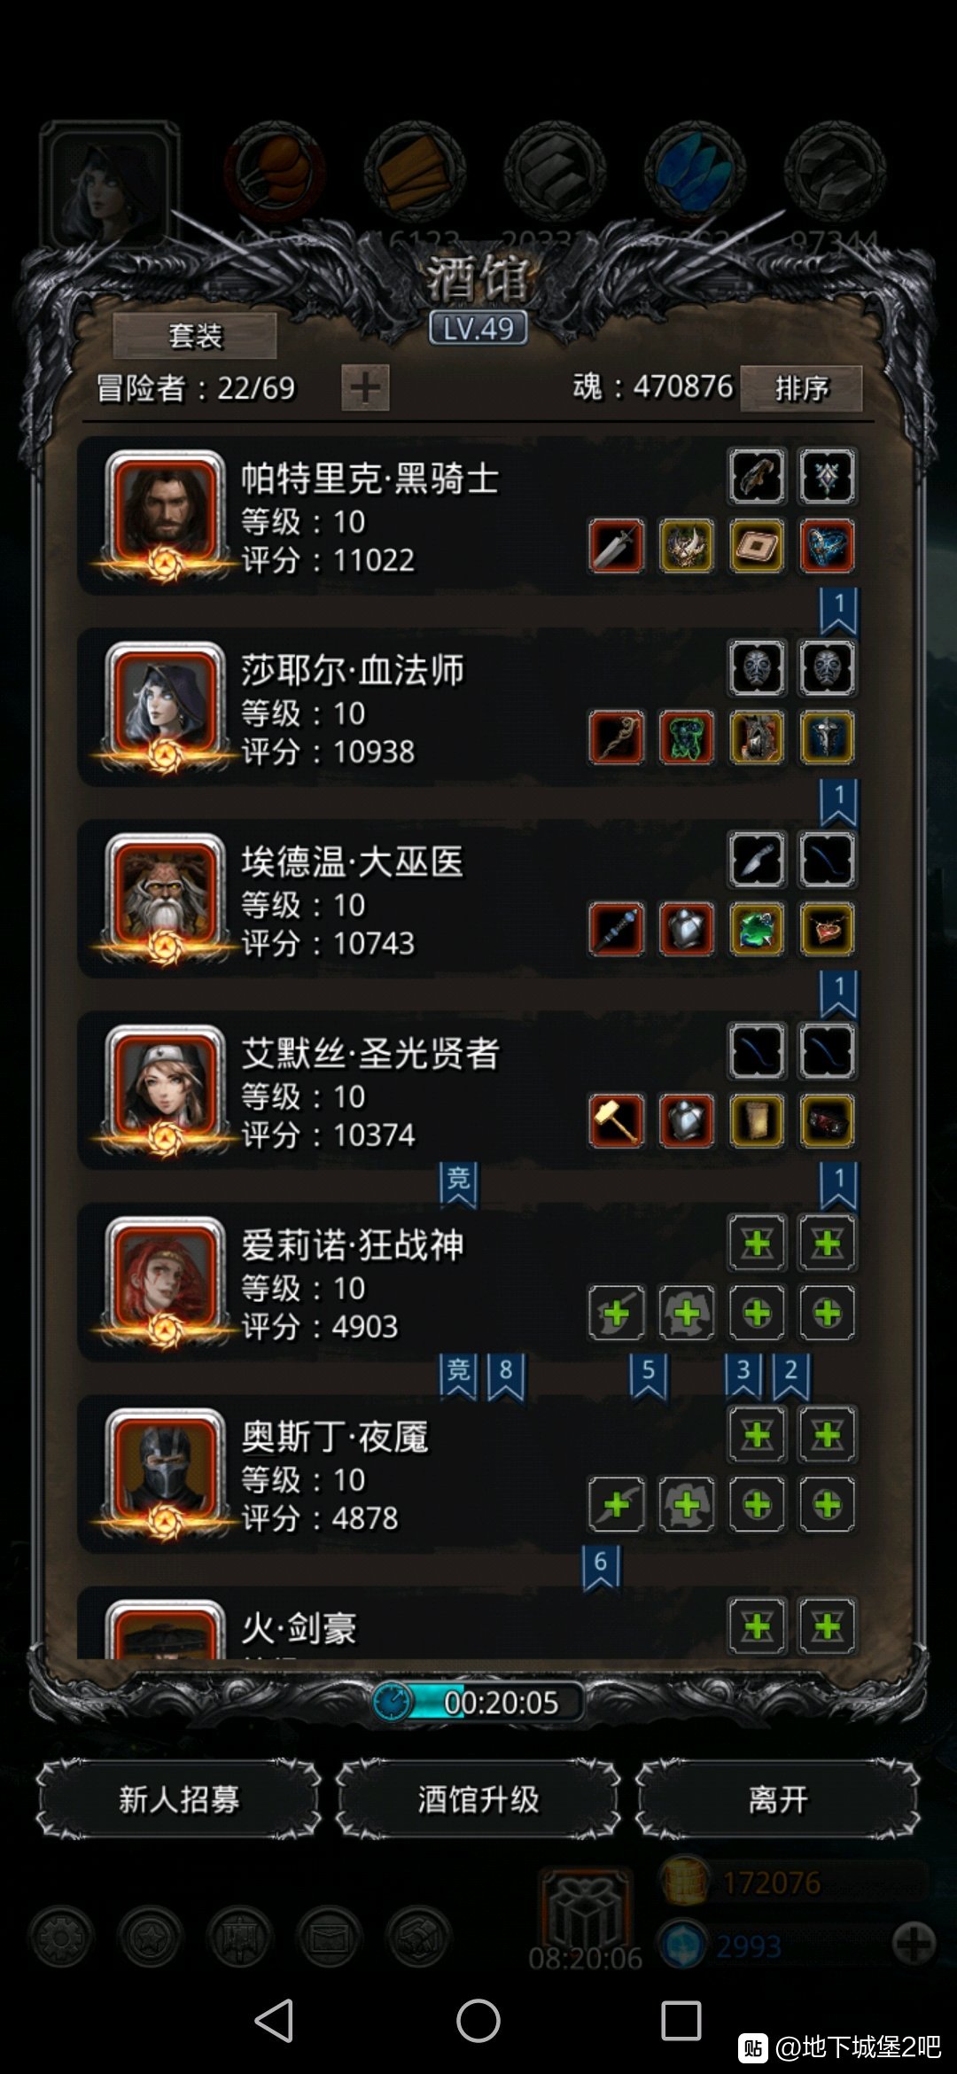Viewport: 957px width, 2074px height.
Task: Click the 新人招募 button
Action: [179, 1799]
